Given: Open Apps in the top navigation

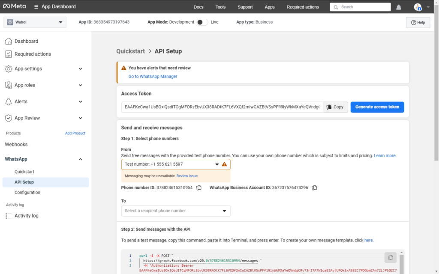Looking at the screenshot, I should 270,7.
